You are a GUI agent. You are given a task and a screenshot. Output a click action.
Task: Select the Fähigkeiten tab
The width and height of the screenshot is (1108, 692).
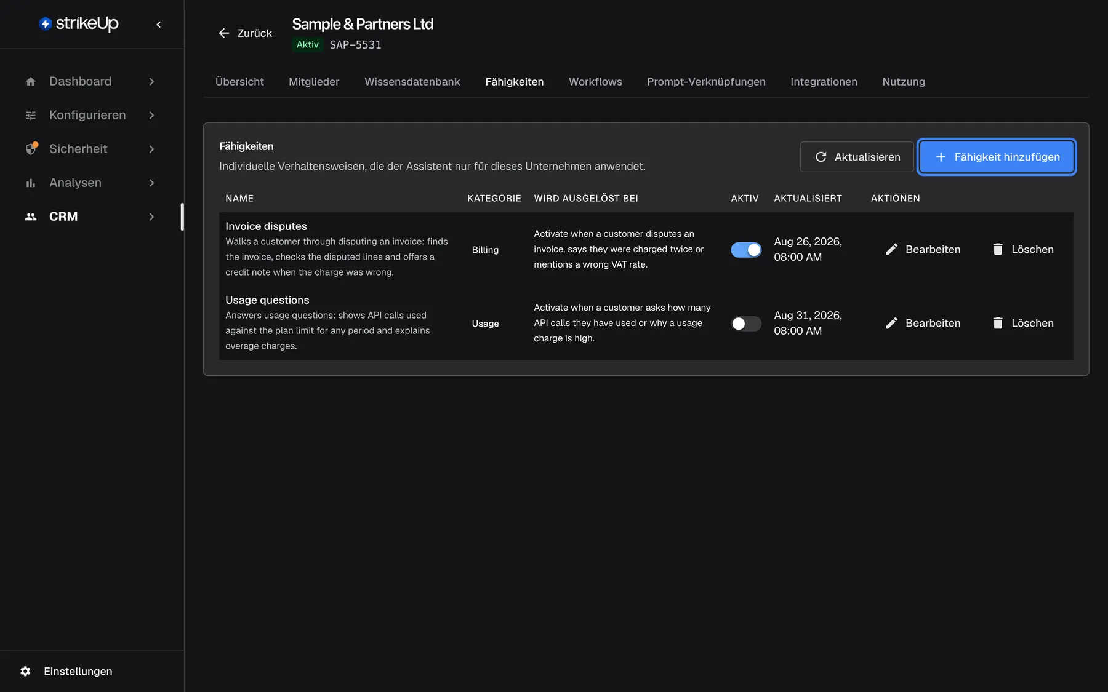pyautogui.click(x=514, y=82)
